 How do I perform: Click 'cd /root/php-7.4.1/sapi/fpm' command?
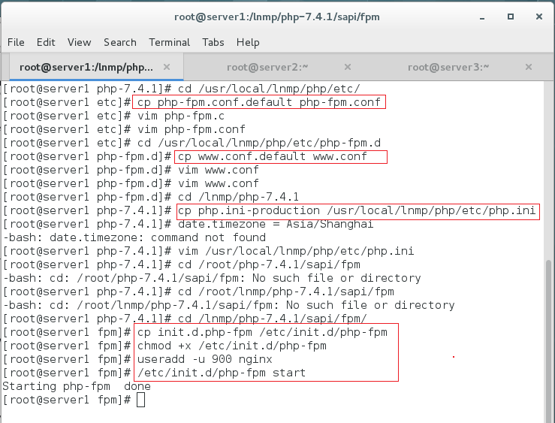point(269,264)
